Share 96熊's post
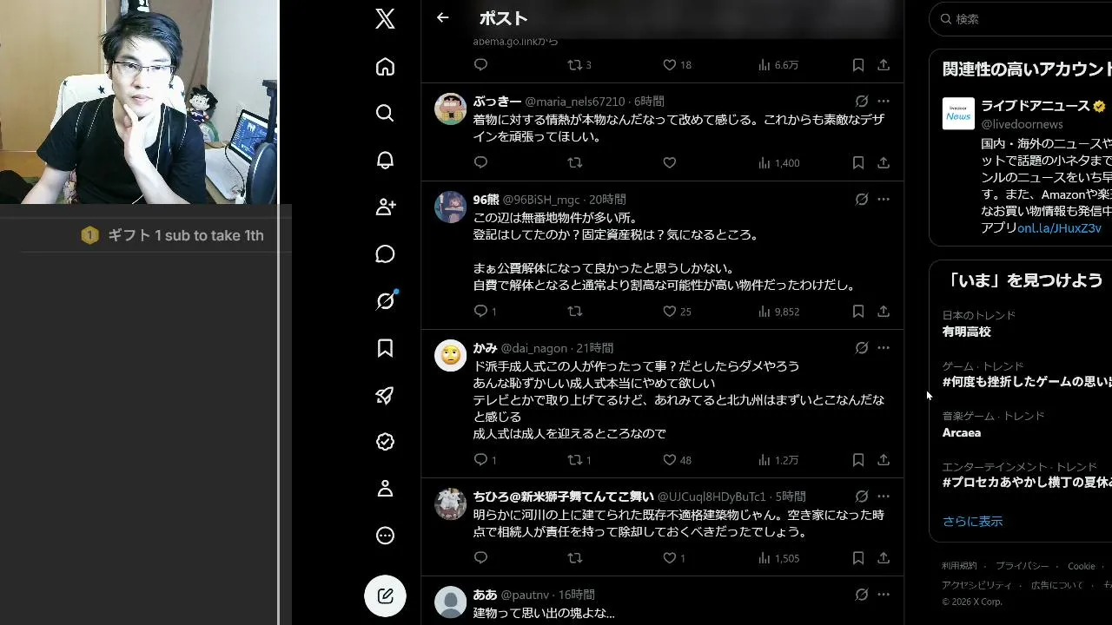The height and width of the screenshot is (625, 1112). (x=883, y=311)
